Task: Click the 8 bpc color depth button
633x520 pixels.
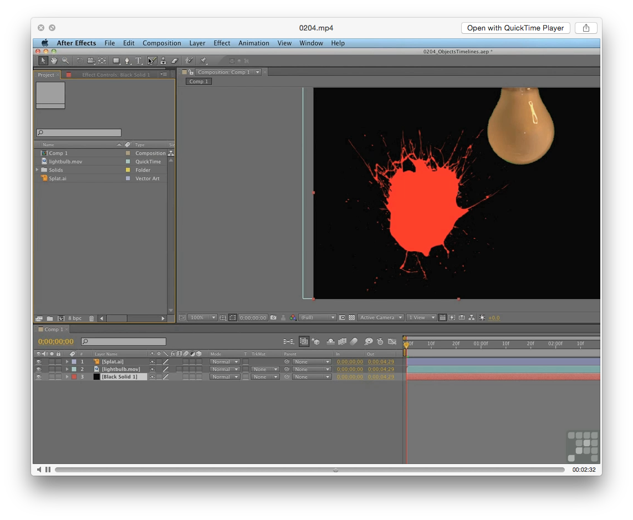Action: pyautogui.click(x=75, y=318)
